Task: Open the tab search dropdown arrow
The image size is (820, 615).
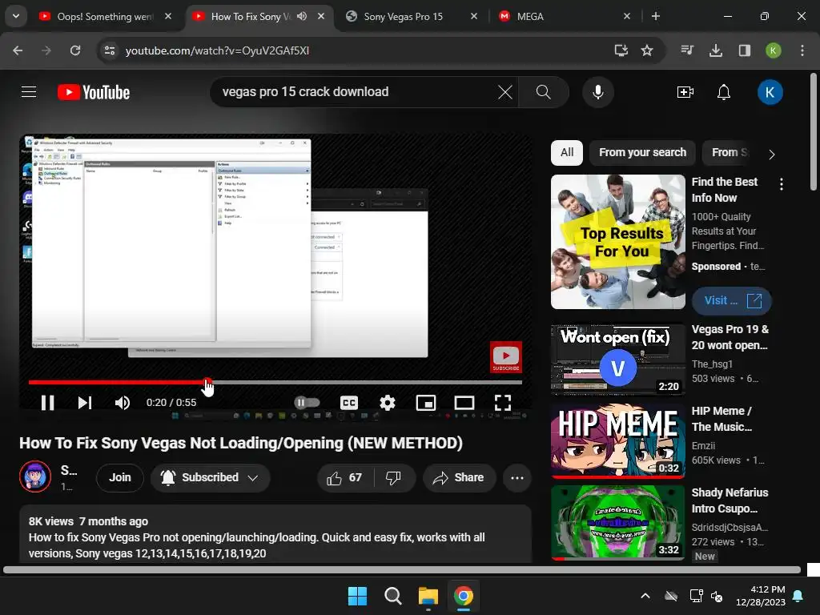Action: coord(16,16)
